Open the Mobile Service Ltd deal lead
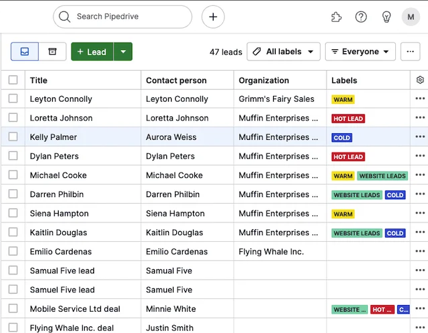Image resolution: width=428 pixels, height=333 pixels. click(x=75, y=309)
